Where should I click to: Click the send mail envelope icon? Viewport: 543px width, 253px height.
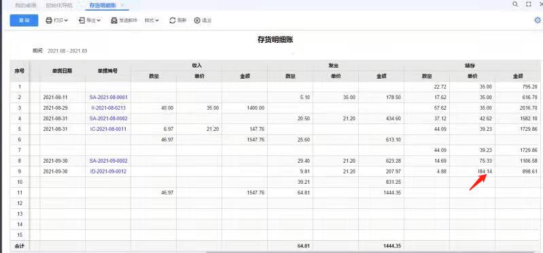(114, 20)
